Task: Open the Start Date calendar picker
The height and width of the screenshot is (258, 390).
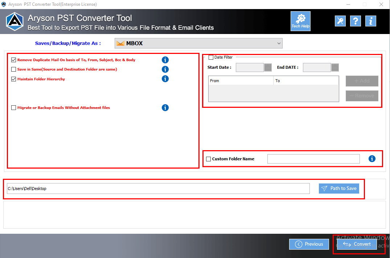Action: 268,67
